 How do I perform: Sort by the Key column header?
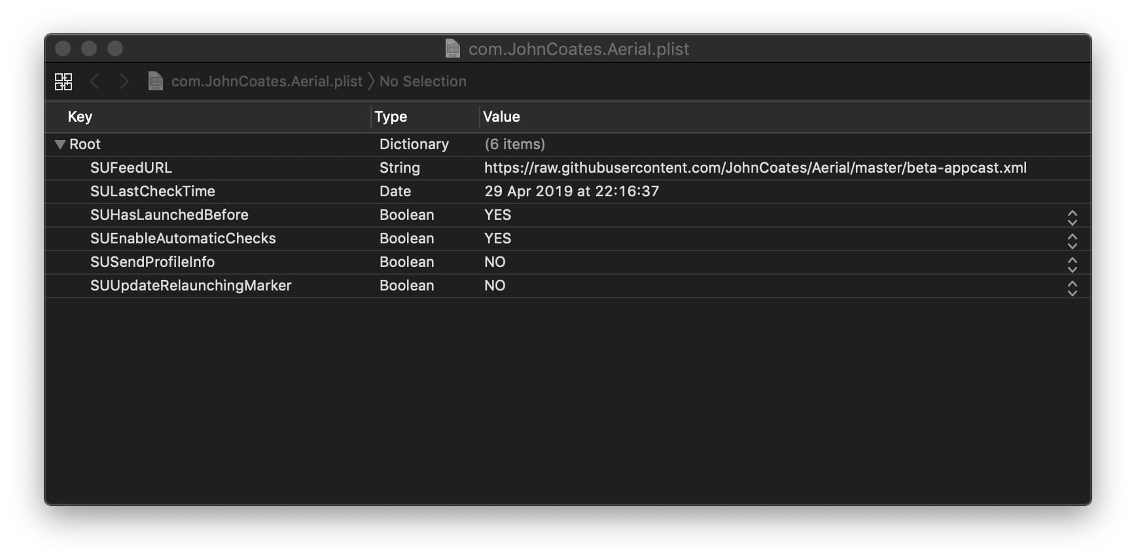tap(80, 116)
